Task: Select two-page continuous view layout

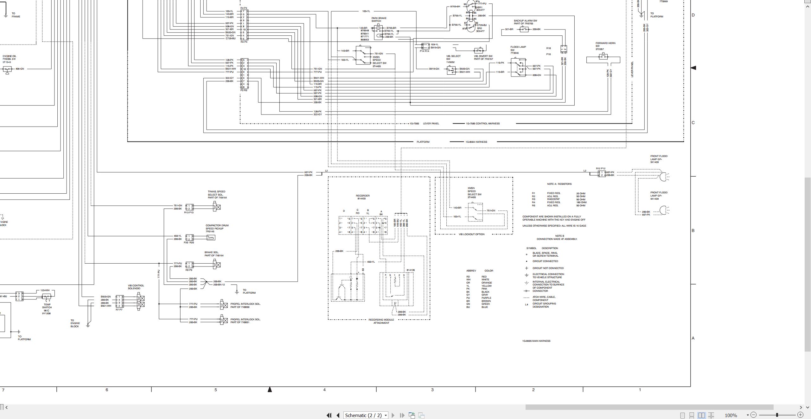Action: [711, 415]
